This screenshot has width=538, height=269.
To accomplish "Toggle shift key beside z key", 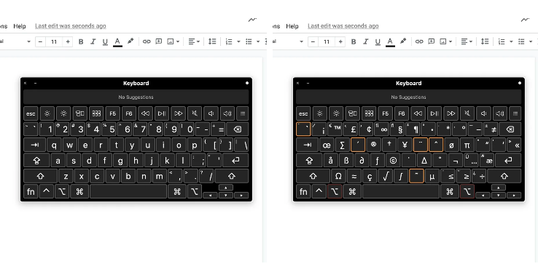I will [x=41, y=176].
